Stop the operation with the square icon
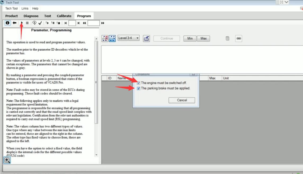303x174 pixels. pos(27,23)
